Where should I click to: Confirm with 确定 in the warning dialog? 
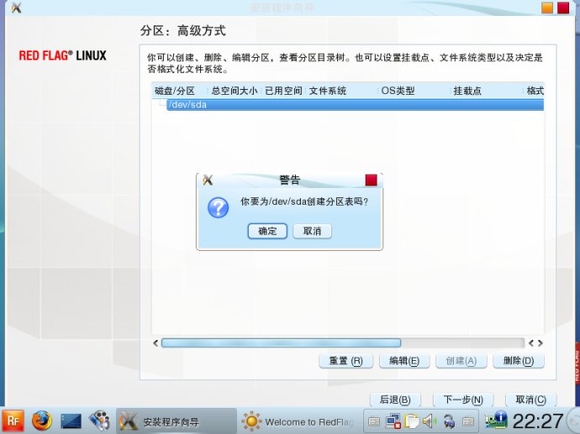pos(267,231)
